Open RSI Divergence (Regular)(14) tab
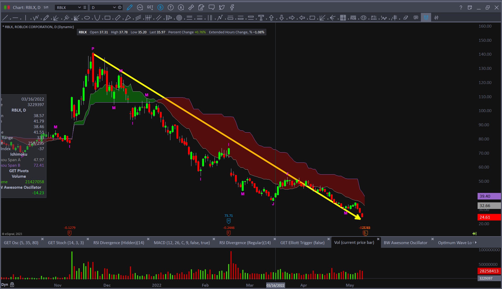502x289 pixels. 245,243
